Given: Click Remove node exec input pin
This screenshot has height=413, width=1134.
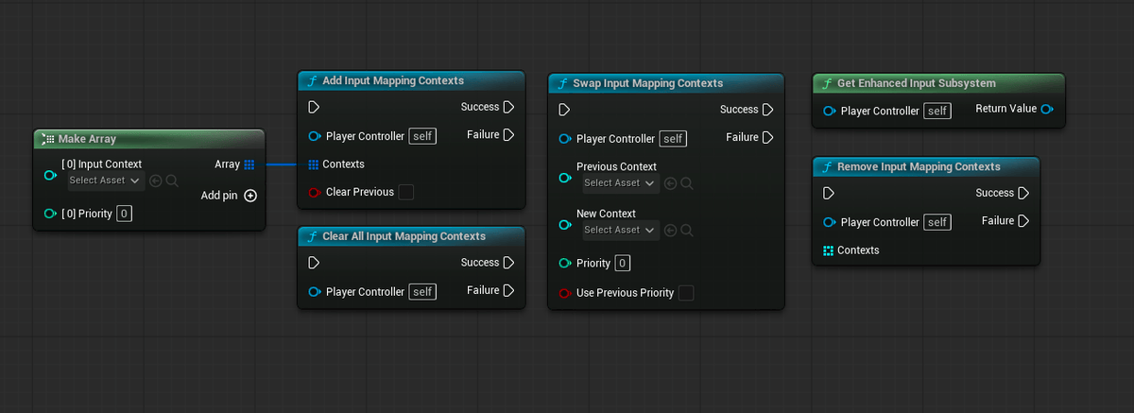Looking at the screenshot, I should click(829, 194).
